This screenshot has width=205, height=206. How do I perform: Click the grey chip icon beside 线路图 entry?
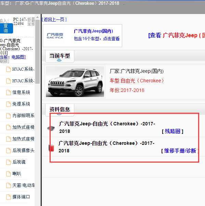coord(51,128)
